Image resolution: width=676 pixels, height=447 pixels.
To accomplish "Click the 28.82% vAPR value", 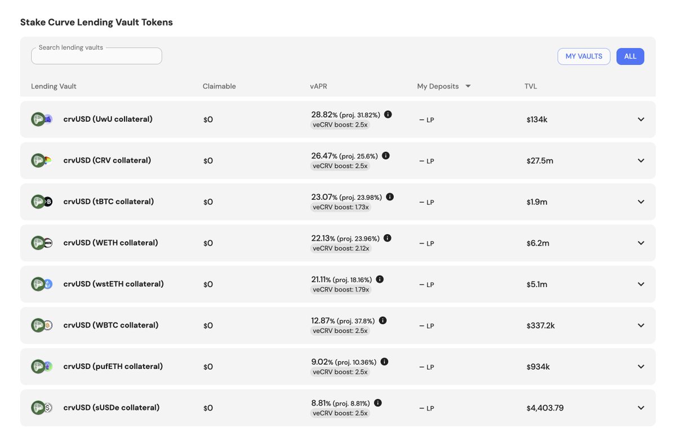I will click(324, 114).
